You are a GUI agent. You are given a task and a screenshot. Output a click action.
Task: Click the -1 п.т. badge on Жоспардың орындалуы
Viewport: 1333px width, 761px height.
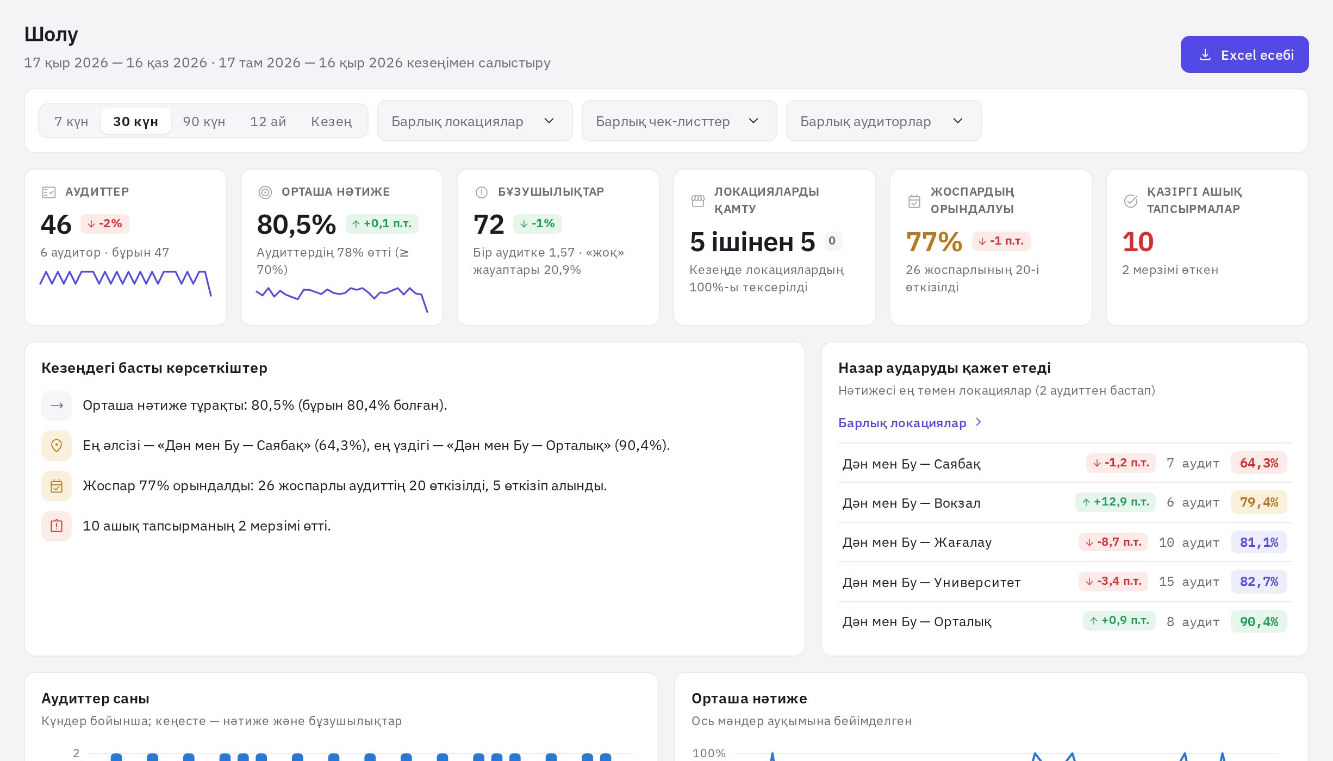tap(1001, 241)
